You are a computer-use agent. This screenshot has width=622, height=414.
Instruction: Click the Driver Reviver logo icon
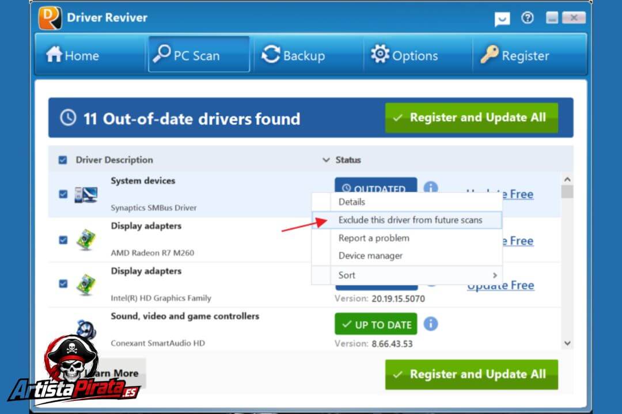(x=50, y=18)
